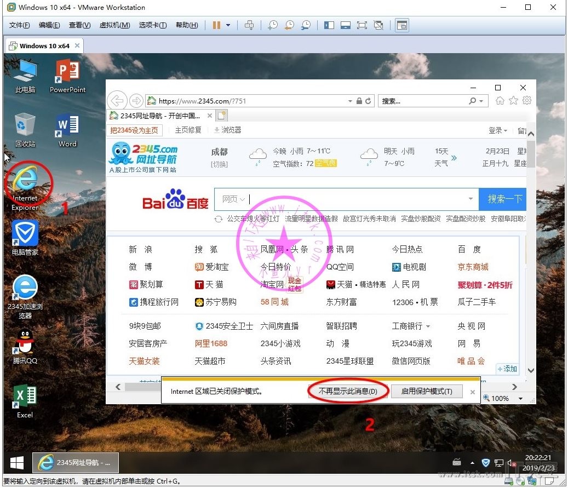Image resolution: width=568 pixels, height=488 pixels.
Task: Revert the virtual machine to a snapshot
Action: [x=289, y=25]
